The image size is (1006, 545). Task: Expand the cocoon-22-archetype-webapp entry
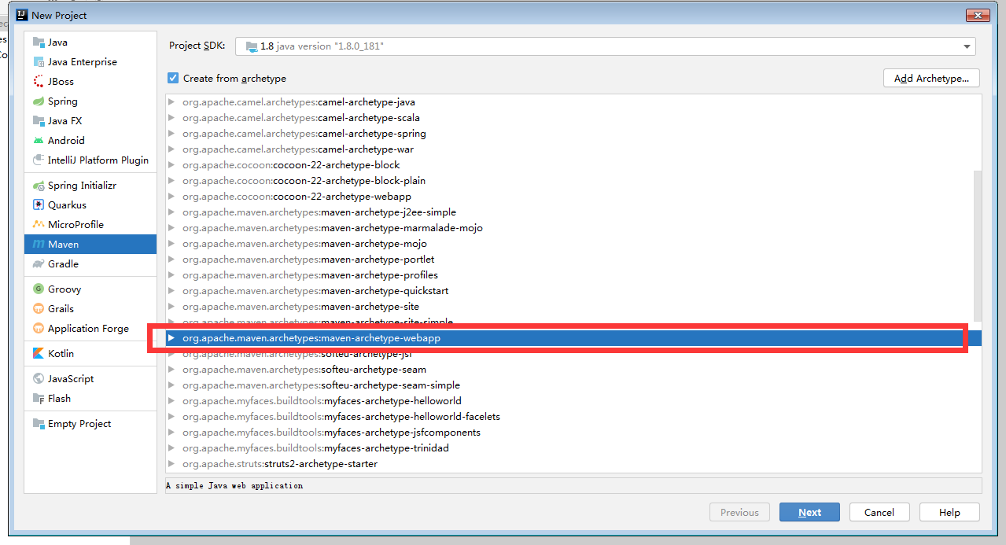(171, 197)
